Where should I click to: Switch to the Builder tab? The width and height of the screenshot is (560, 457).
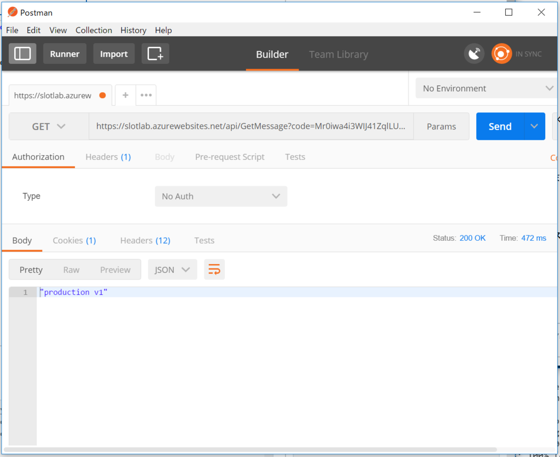(272, 54)
